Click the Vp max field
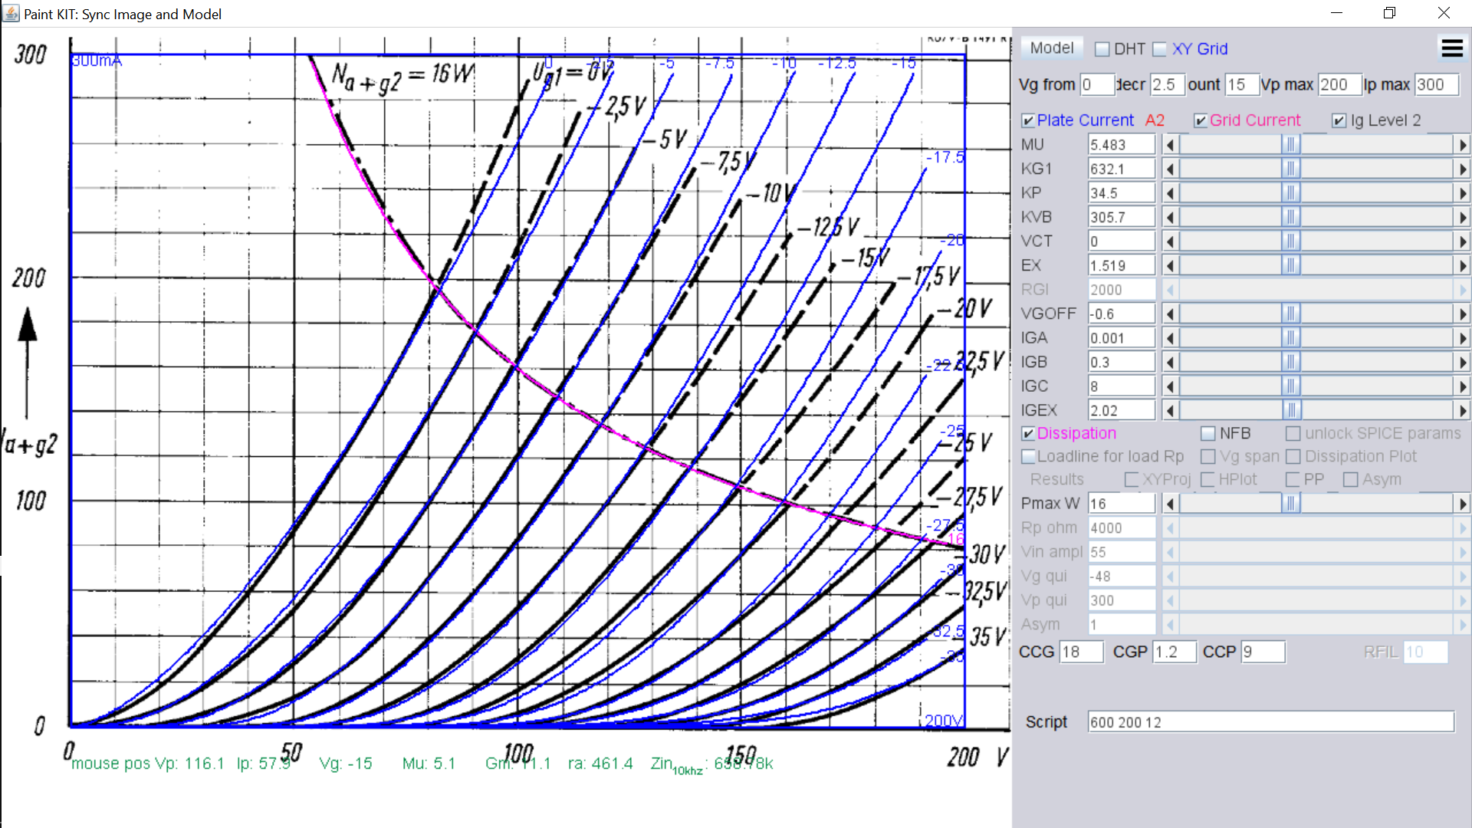This screenshot has width=1472, height=828. point(1339,84)
